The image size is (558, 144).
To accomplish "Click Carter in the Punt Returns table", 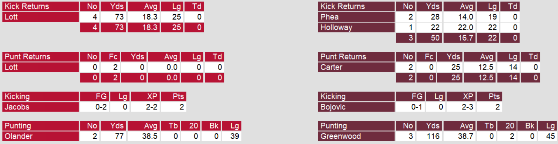I will click(x=331, y=67).
